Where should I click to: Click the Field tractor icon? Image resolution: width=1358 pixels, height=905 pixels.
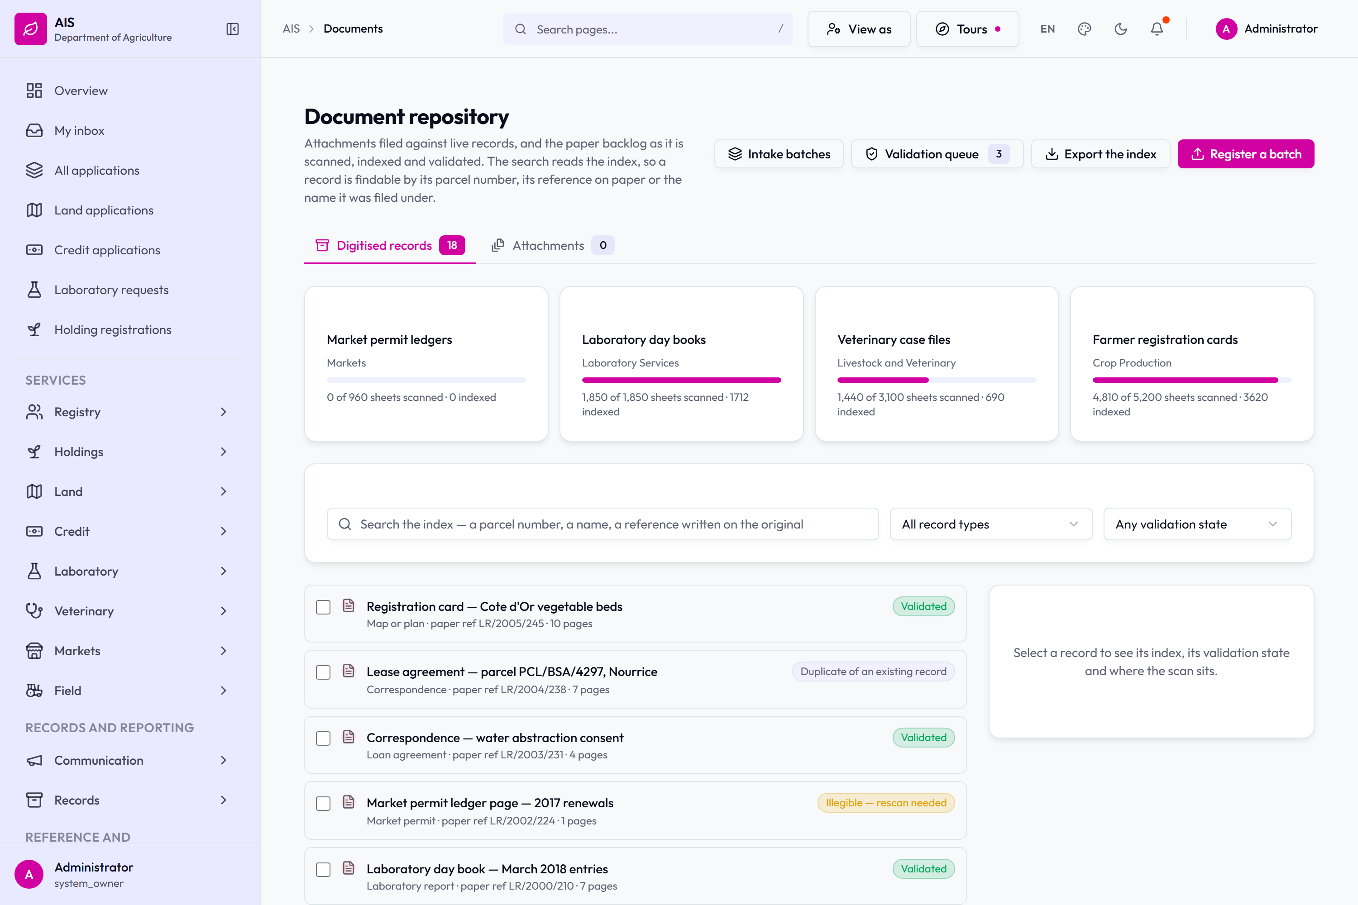pos(34,691)
